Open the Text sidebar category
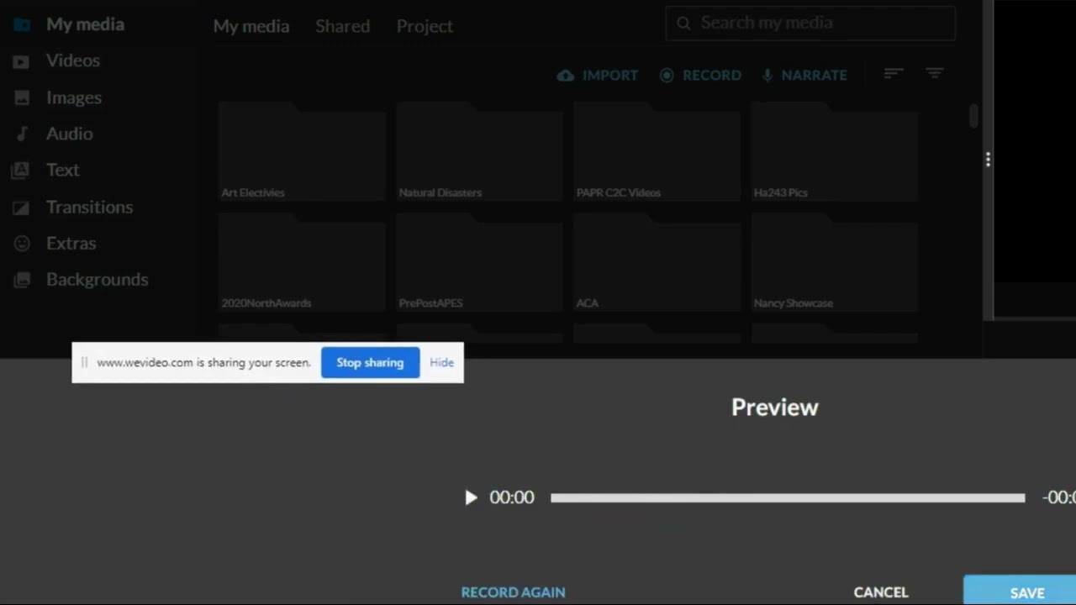1076x605 pixels. coord(62,170)
